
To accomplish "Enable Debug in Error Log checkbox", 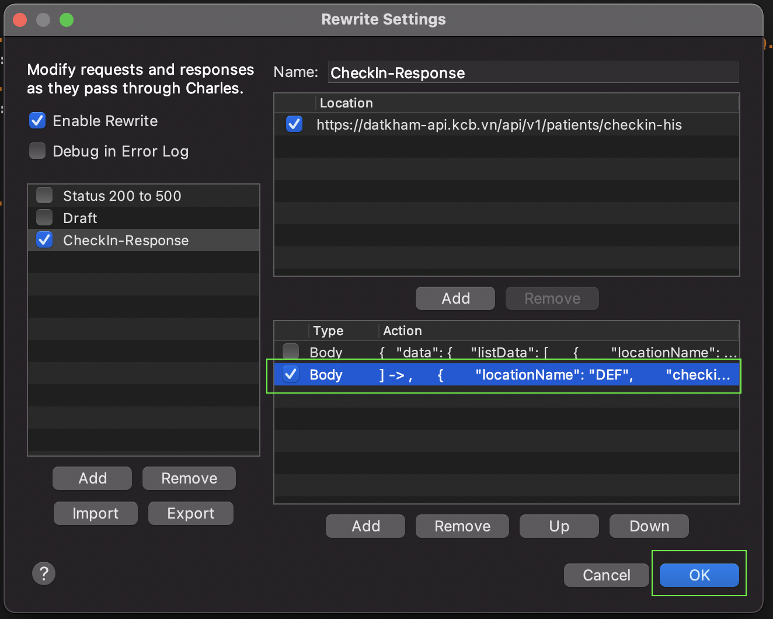I will [x=37, y=151].
